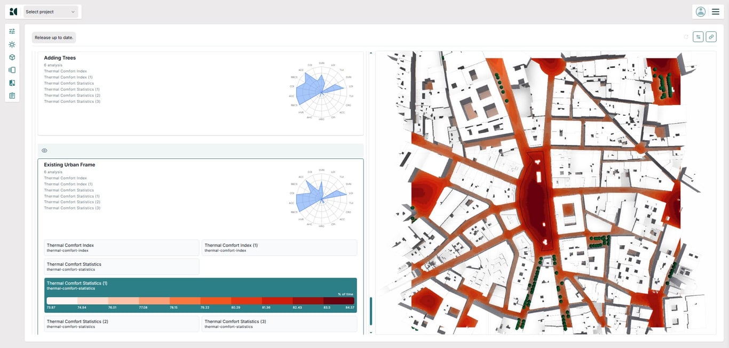
Task: Open the Thermal Comfort Index analysis card
Action: pyautogui.click(x=122, y=248)
